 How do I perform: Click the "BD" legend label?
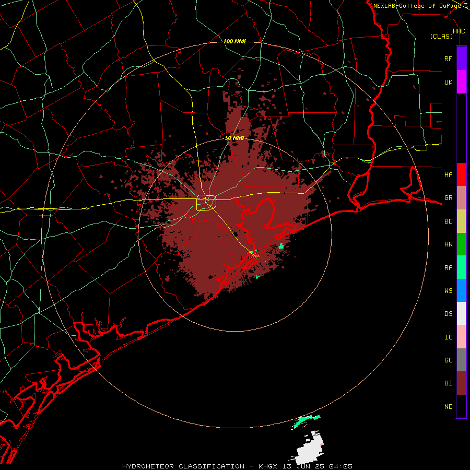point(448,221)
